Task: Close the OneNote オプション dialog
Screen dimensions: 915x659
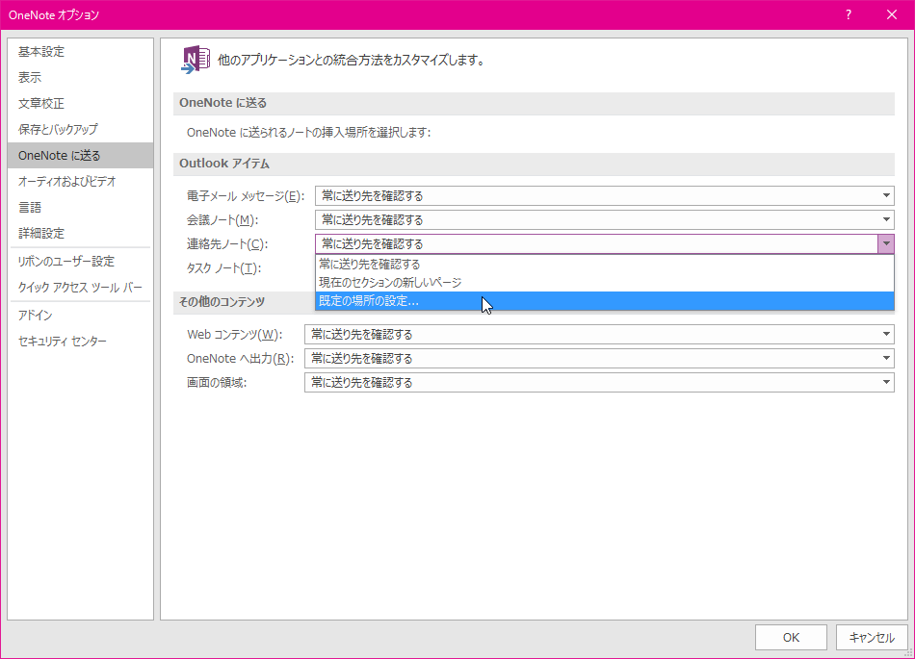Action: (x=892, y=14)
